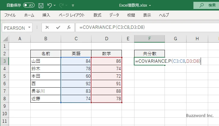Screen dimensions: 219x126
Task: Click cell containing 本田
Action: [46, 76]
